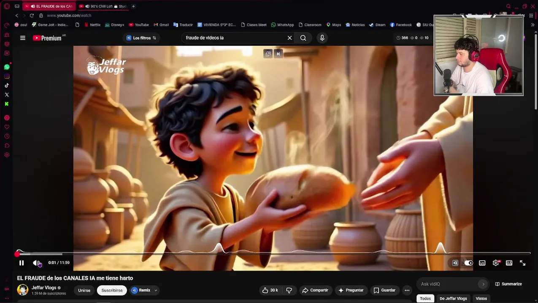Seek on the video progress bar

[273, 254]
